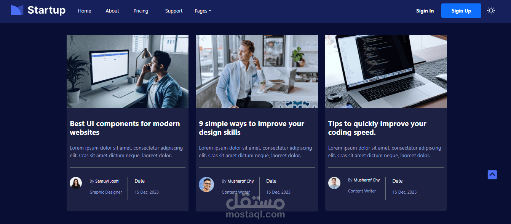This screenshot has width=511, height=224.
Task: Open the Pricing nav link
Action: (x=141, y=11)
